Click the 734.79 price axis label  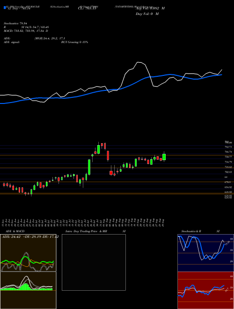pyautogui.click(x=228, y=162)
